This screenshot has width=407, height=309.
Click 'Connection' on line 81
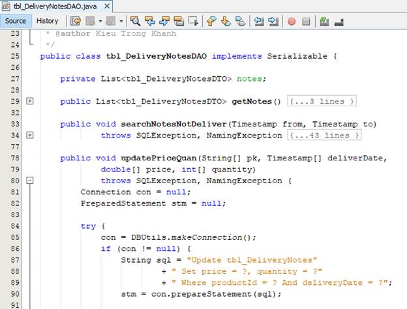tap(106, 192)
